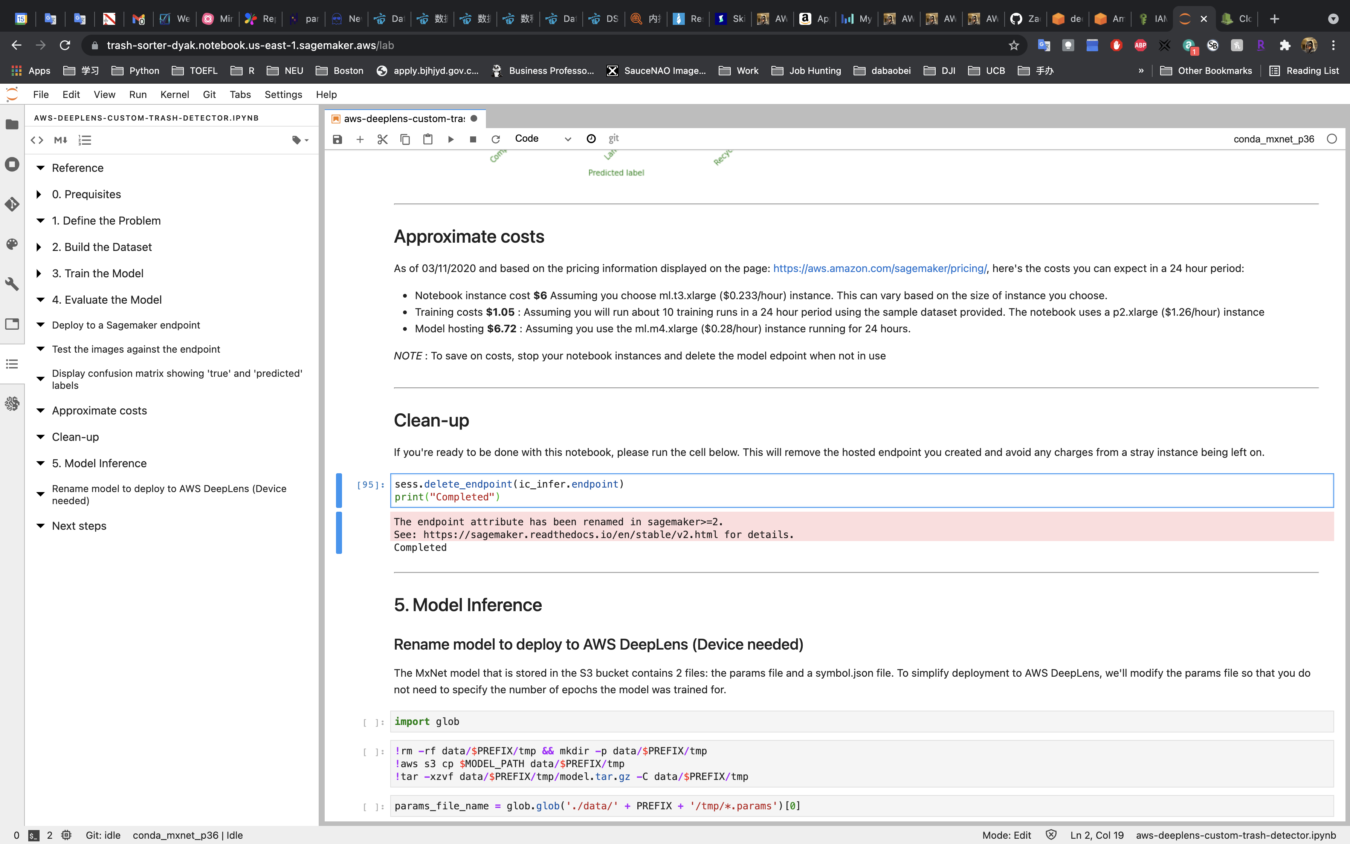Expand the 2. Build the Dataset section
This screenshot has height=844, width=1350.
coord(38,247)
